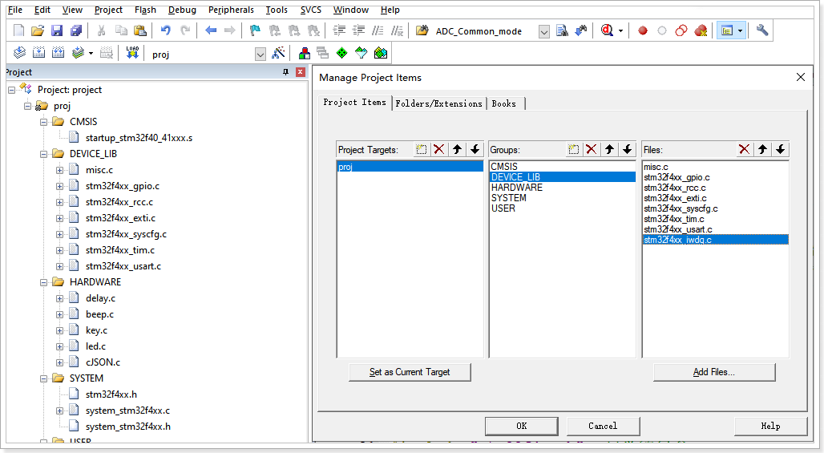Click the Help button in dialog
The width and height of the screenshot is (824, 453).
[770, 427]
